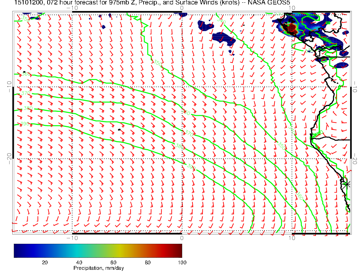This screenshot has width=361, height=279.
Task: Click the 'Precipitation, mm/day' colorbar label
Action: (x=98, y=268)
